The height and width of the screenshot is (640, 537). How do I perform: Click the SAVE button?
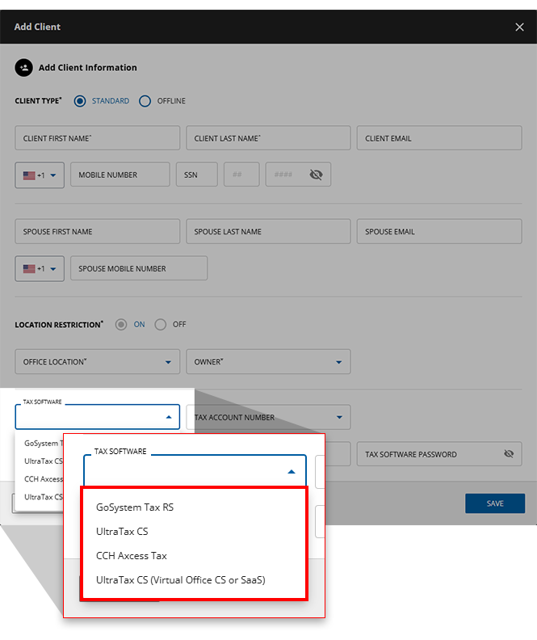495,503
